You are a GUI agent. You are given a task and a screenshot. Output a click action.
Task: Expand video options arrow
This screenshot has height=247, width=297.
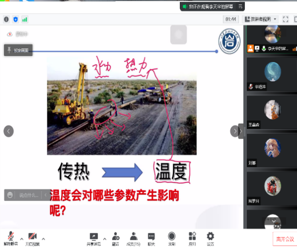click(x=44, y=239)
